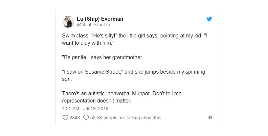Open Lu (Ship) Everman's profile picture
Screen dimensions: 268x136
click(67, 22)
